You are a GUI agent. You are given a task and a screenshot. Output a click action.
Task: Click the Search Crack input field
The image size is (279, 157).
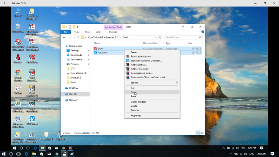[x=182, y=37]
